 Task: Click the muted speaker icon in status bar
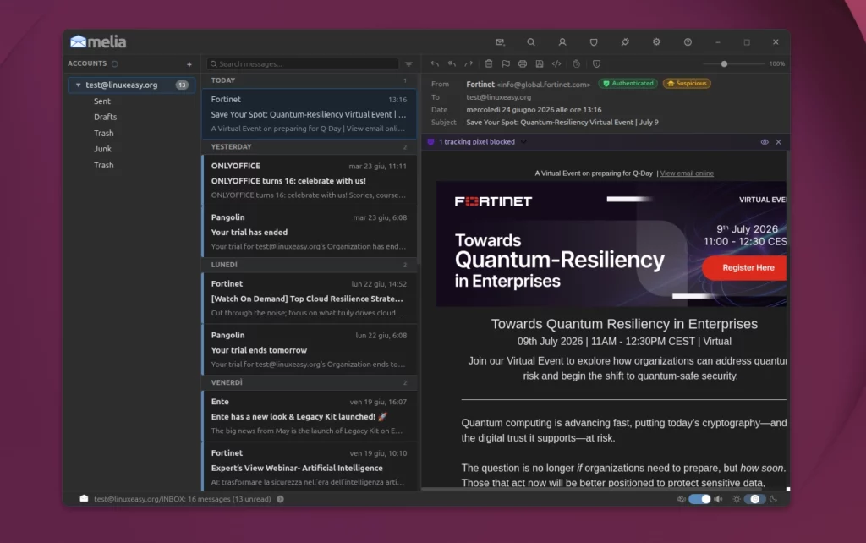[682, 499]
